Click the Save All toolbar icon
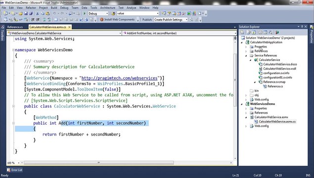 point(31,13)
